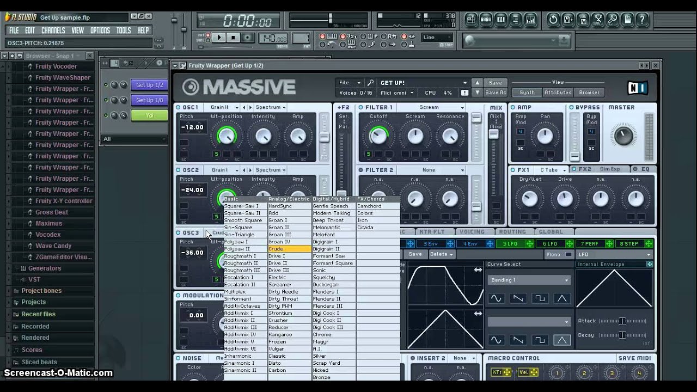Open the Midi omni channel dropdown
This screenshot has height=392, width=697.
(398, 93)
